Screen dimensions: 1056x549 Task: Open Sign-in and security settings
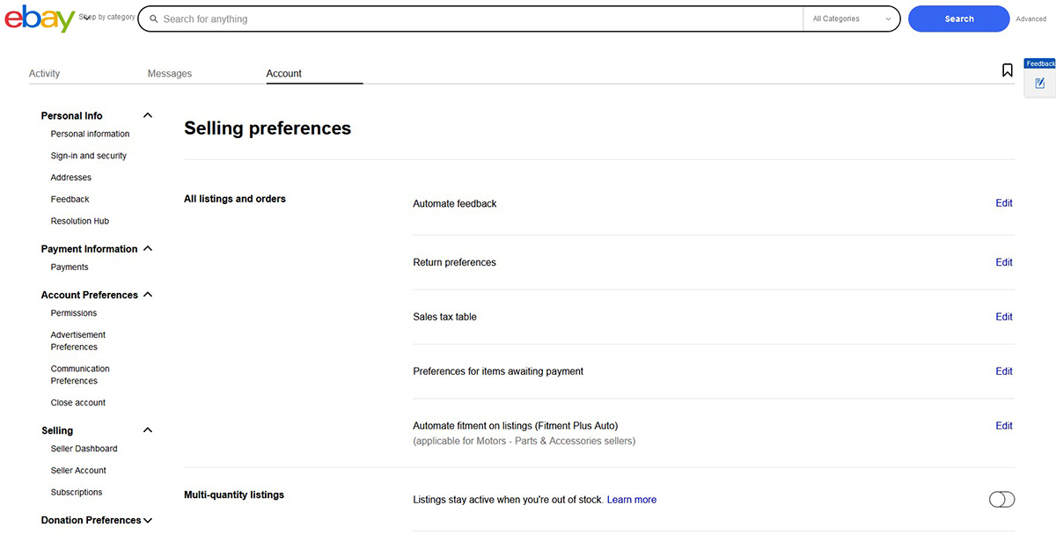(89, 155)
